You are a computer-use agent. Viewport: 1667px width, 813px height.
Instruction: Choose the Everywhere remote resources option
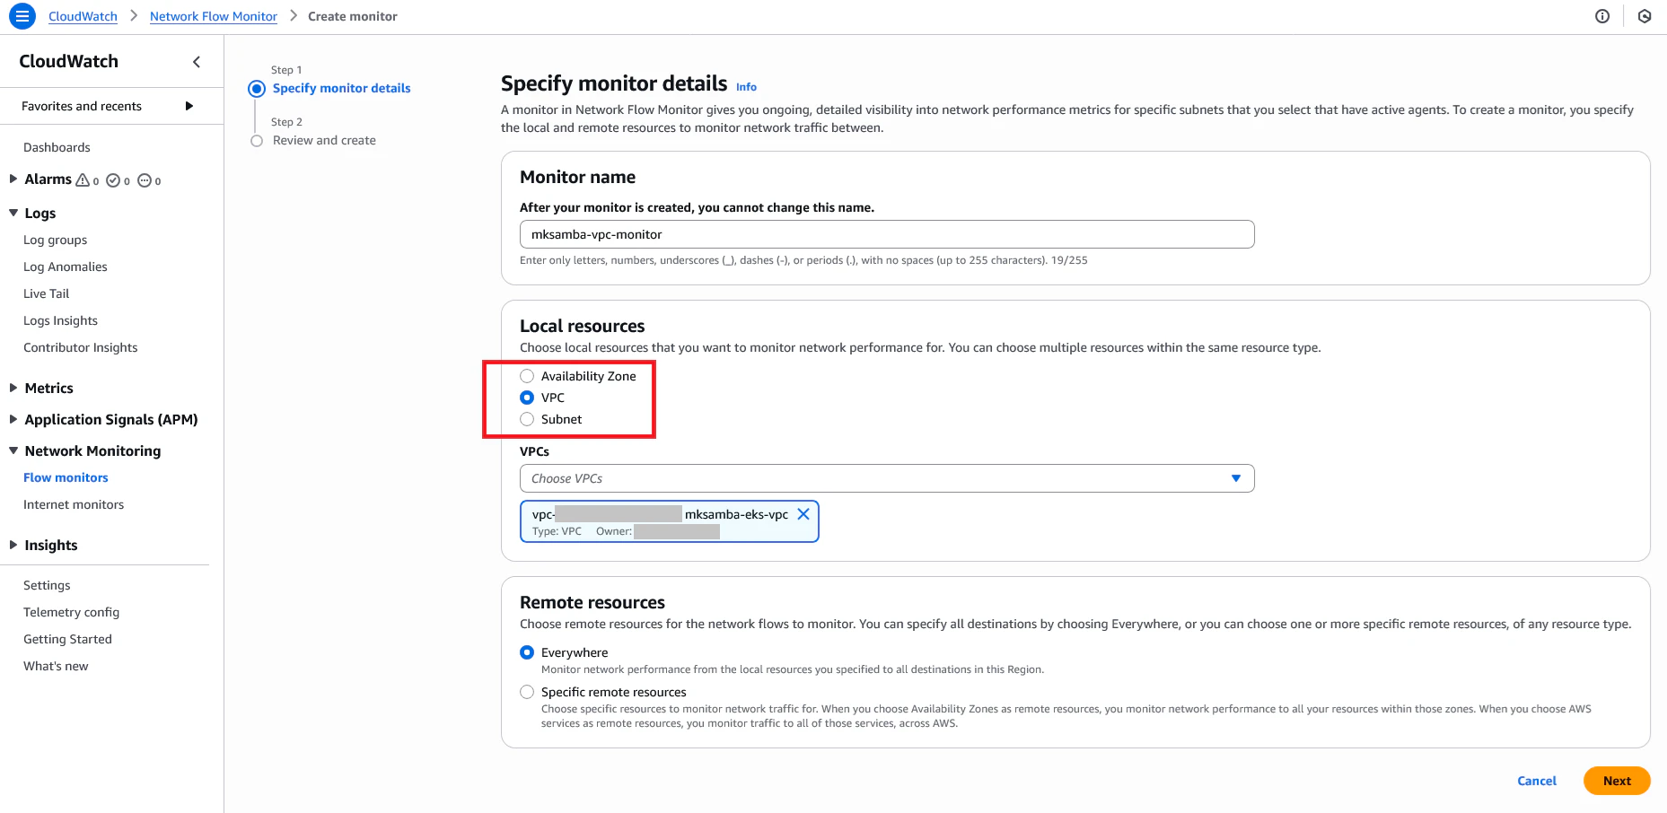(527, 652)
